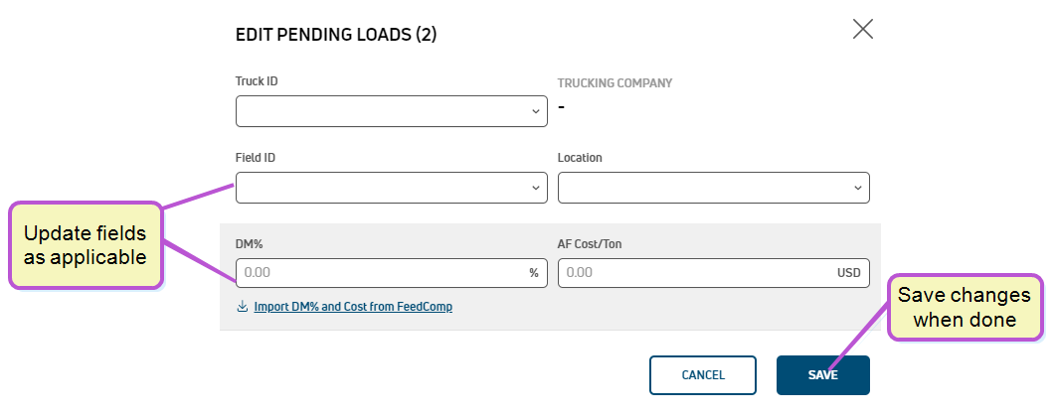The width and height of the screenshot is (1056, 417).
Task: Open the Location dropdown list
Action: click(713, 188)
